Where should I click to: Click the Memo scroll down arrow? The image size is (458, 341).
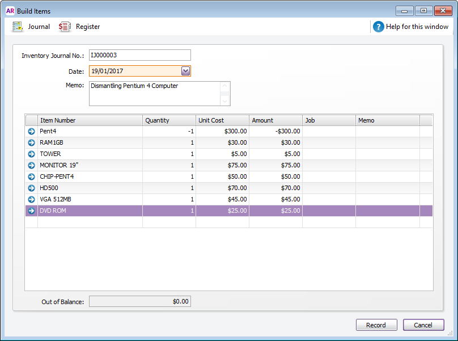coord(226,101)
